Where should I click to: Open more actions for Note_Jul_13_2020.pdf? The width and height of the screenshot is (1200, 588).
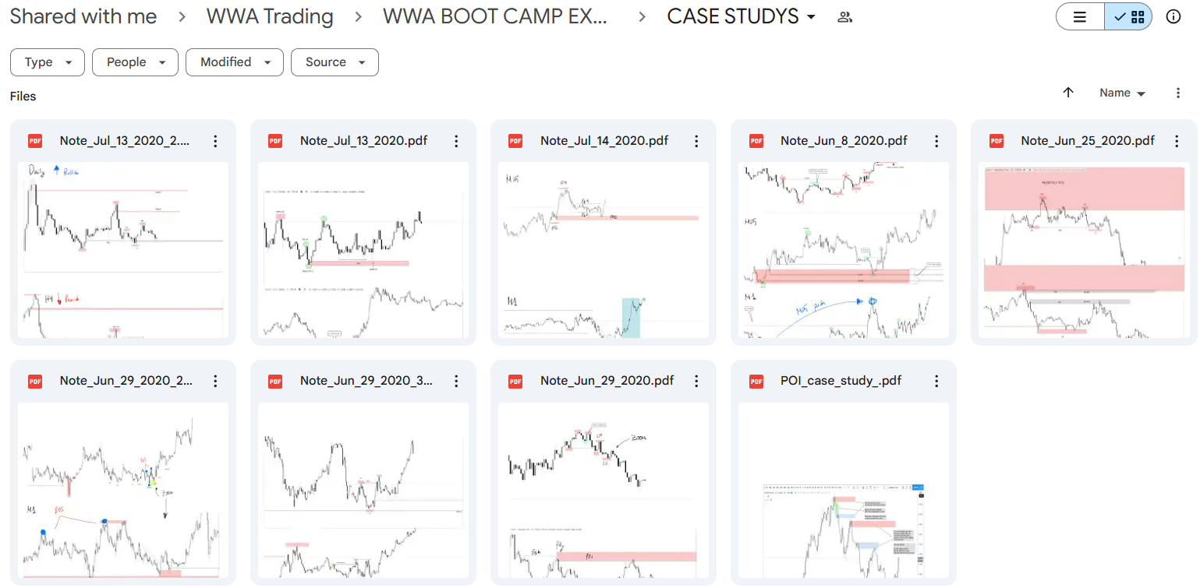tap(456, 141)
